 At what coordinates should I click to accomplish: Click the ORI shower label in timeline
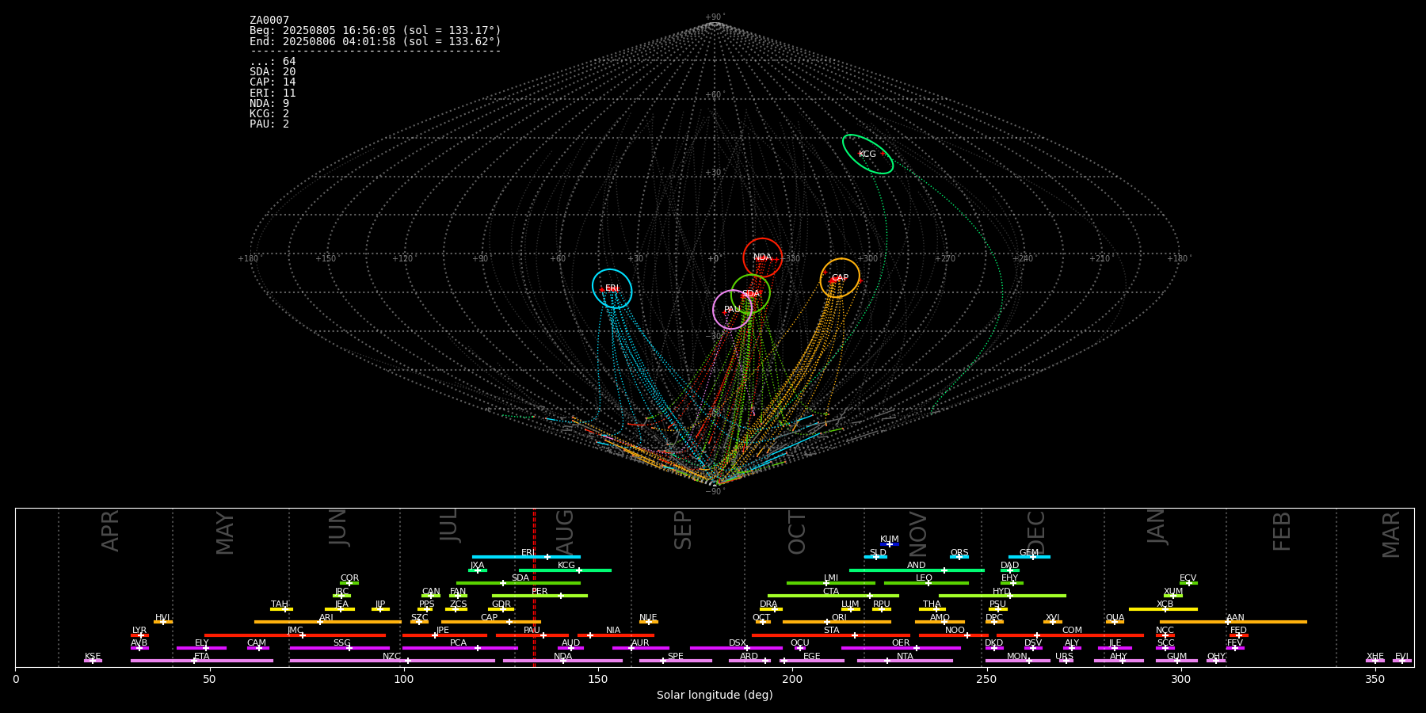point(839,618)
